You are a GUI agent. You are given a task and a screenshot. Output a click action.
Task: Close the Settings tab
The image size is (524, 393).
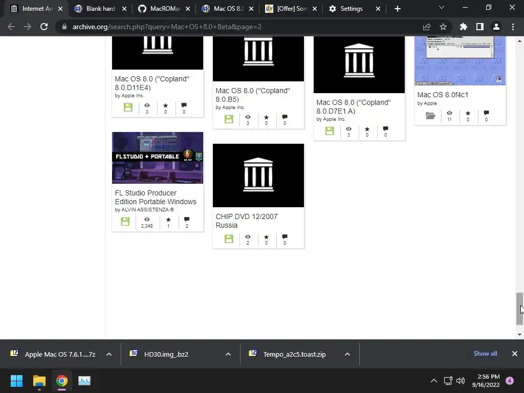(378, 9)
